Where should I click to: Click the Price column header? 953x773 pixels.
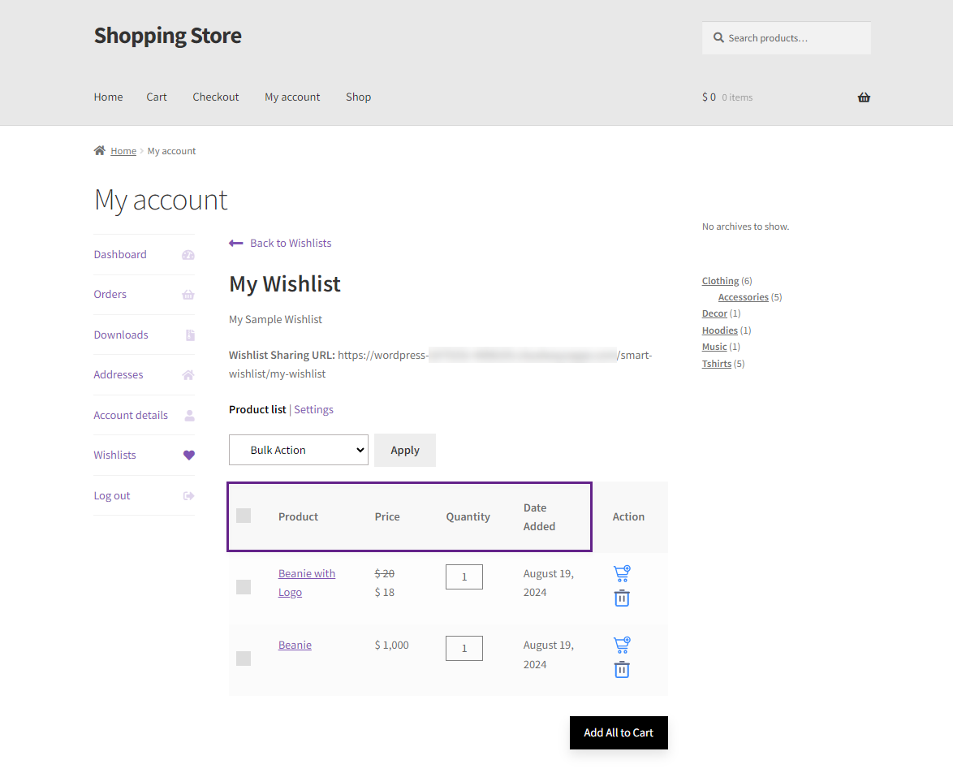pos(387,516)
